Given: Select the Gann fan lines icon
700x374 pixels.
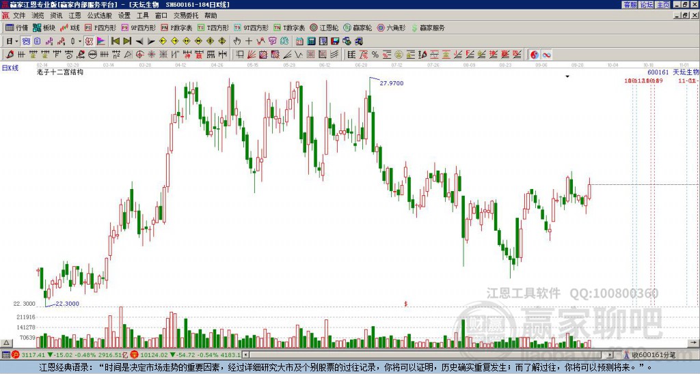Looking at the screenshot, I should click(x=252, y=55).
